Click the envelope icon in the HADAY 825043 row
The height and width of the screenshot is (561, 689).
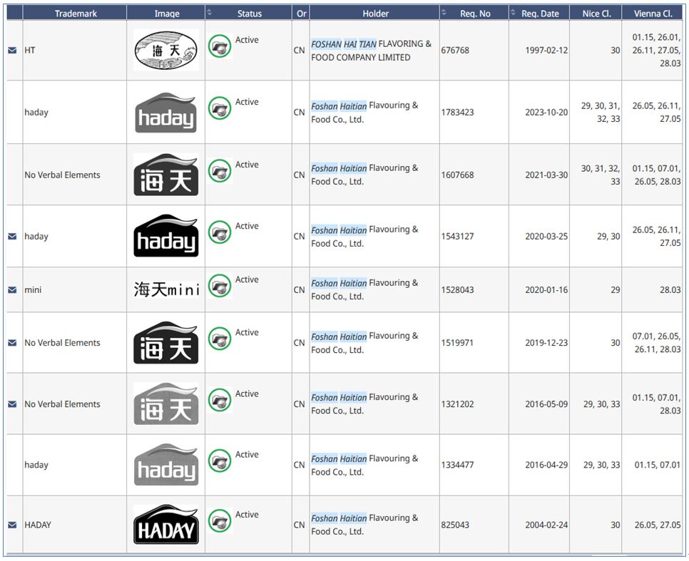tap(12, 525)
